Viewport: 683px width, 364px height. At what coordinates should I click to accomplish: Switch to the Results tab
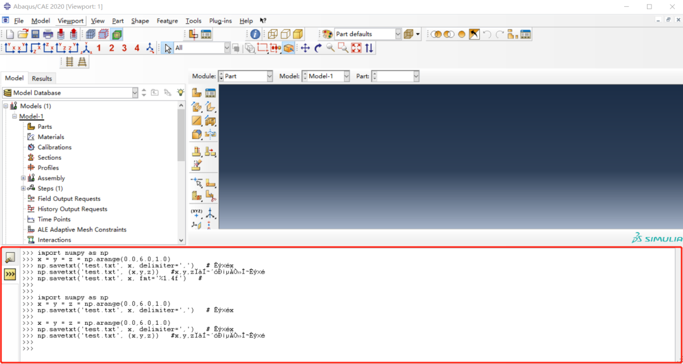point(42,78)
